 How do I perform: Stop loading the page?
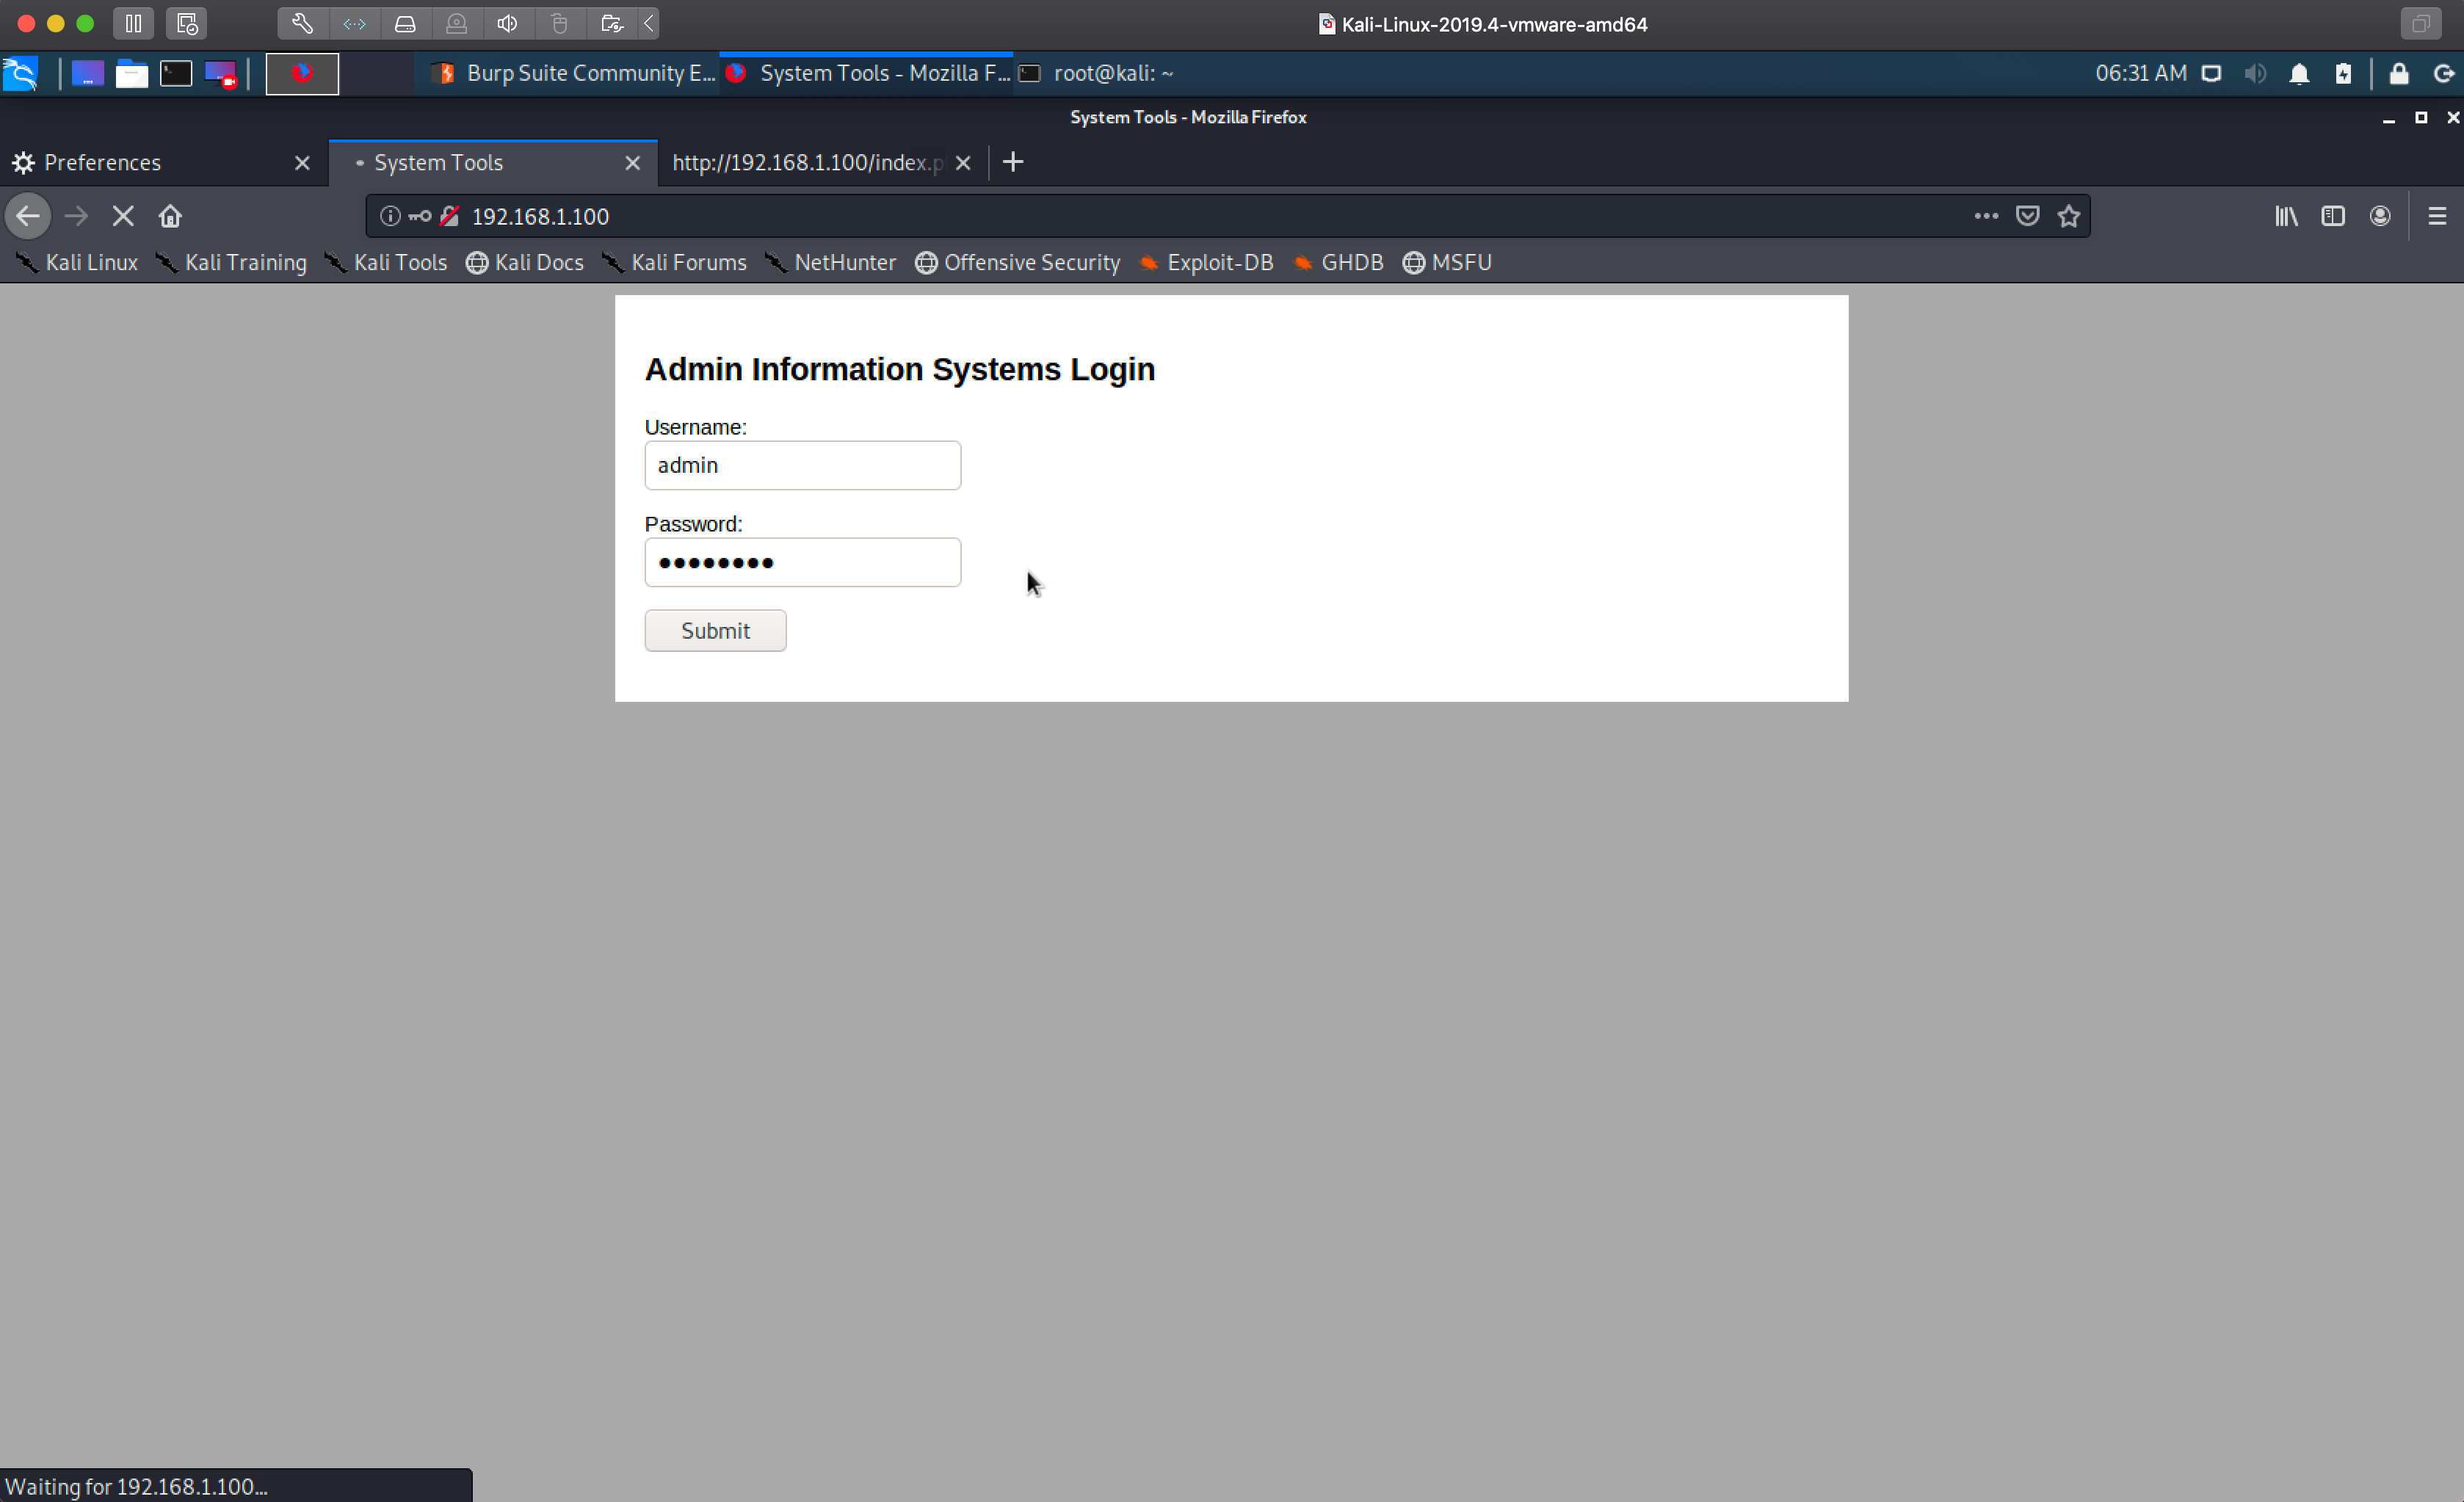pos(123,216)
